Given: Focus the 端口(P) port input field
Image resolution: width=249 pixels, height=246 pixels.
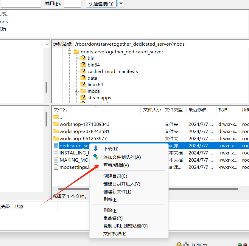Looking at the screenshot, I should [x=72, y=4].
